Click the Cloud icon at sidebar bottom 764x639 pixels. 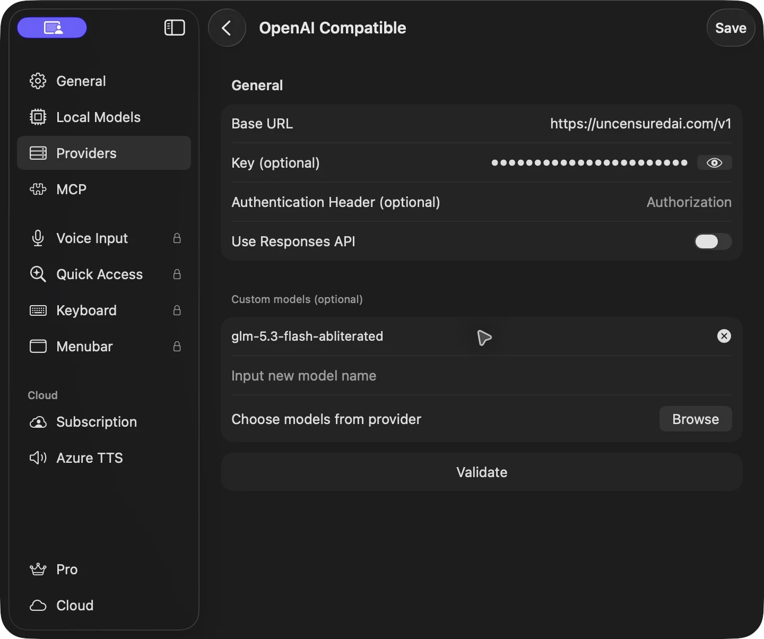tap(38, 606)
